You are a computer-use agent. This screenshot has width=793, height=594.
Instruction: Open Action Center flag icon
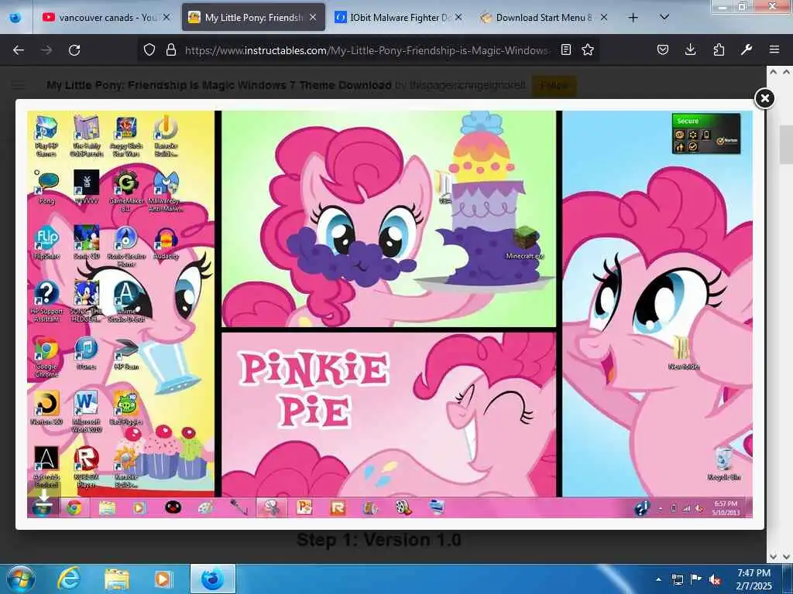coord(696,579)
